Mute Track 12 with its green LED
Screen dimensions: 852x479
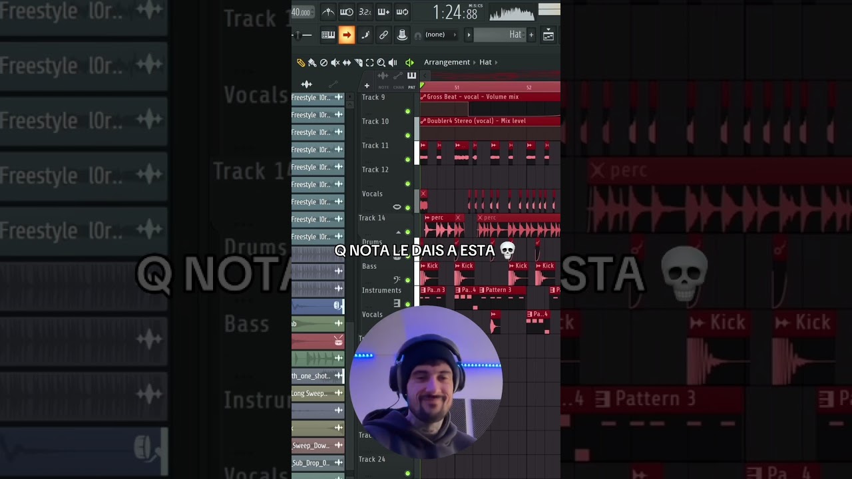click(408, 184)
